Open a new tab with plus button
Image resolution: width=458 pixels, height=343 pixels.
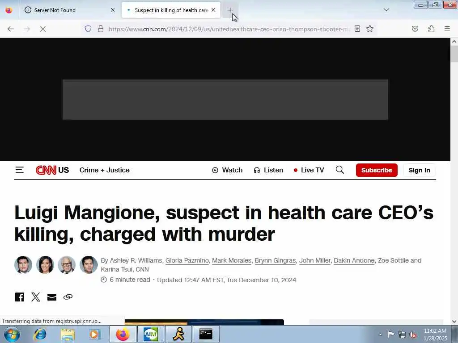230,10
